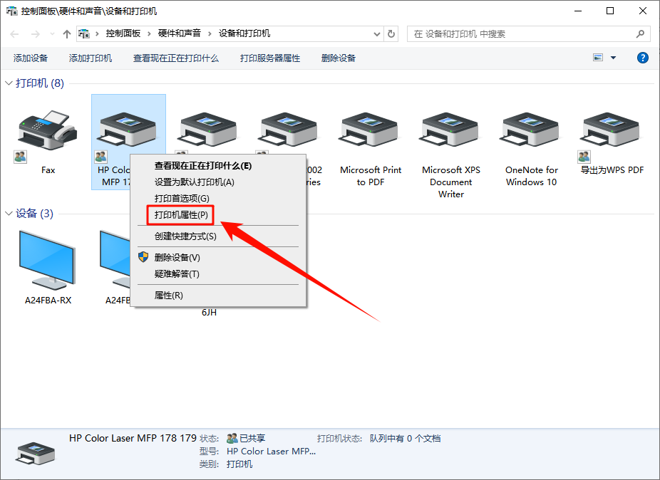Go up one folder level arrow
Image resolution: width=660 pixels, height=480 pixels.
click(x=67, y=33)
